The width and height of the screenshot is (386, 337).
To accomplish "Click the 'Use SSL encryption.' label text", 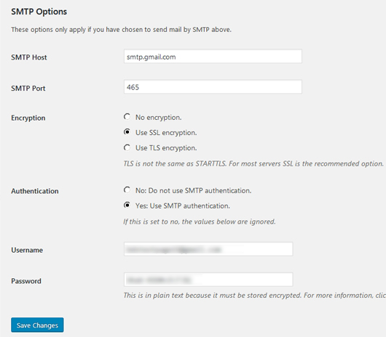I will 166,133.
